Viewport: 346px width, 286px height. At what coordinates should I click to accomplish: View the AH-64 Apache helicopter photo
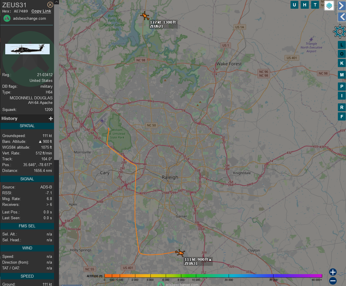(27, 49)
